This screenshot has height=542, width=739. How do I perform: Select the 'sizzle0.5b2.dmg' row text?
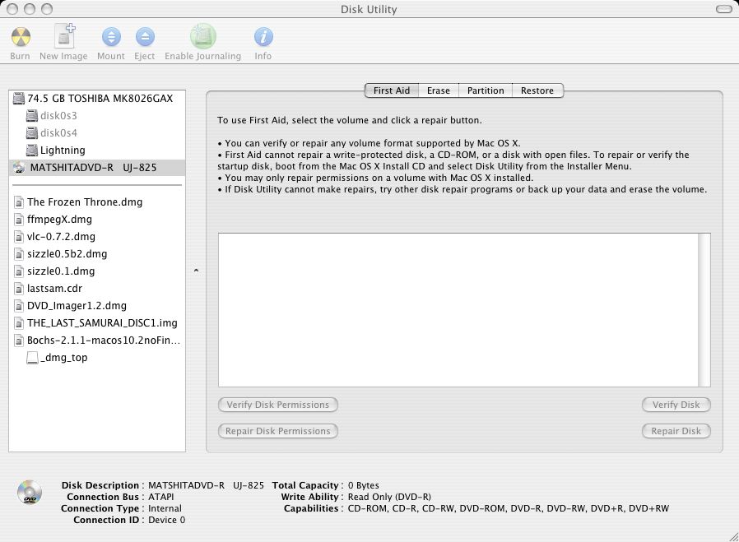(67, 254)
